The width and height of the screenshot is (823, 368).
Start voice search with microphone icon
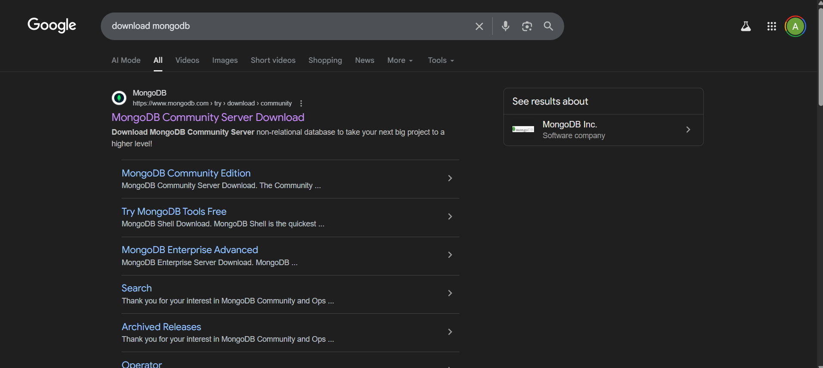[x=506, y=26]
